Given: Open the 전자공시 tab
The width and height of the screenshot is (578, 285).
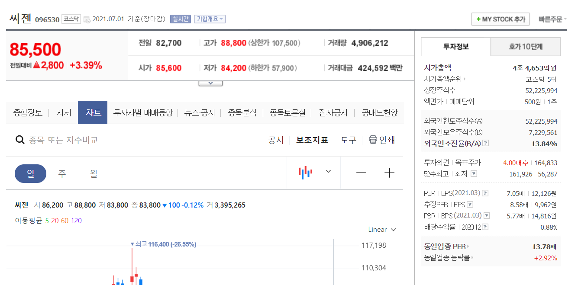Looking at the screenshot, I should pyautogui.click(x=333, y=113).
